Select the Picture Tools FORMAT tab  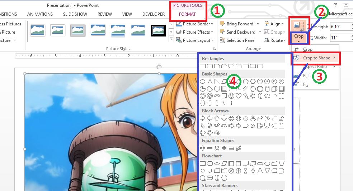(187, 14)
